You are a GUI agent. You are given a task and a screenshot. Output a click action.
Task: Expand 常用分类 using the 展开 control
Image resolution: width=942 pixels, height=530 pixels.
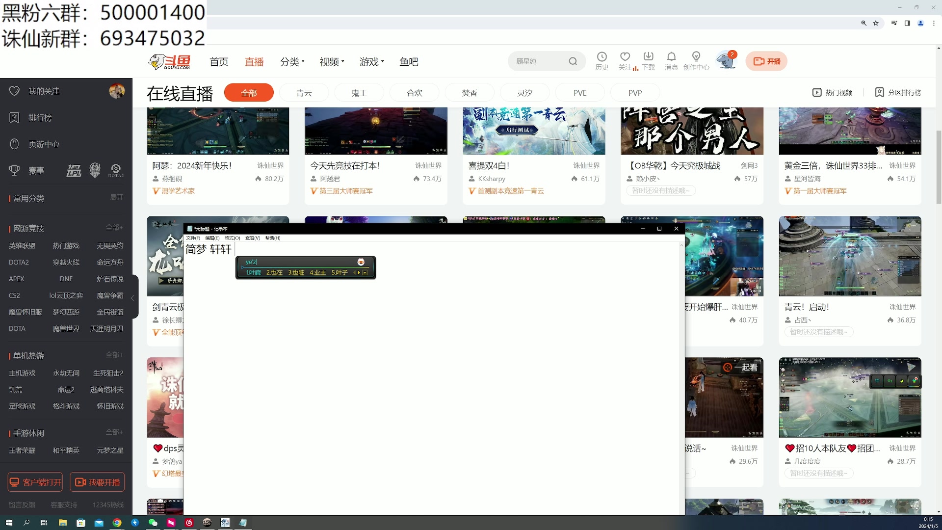116,197
